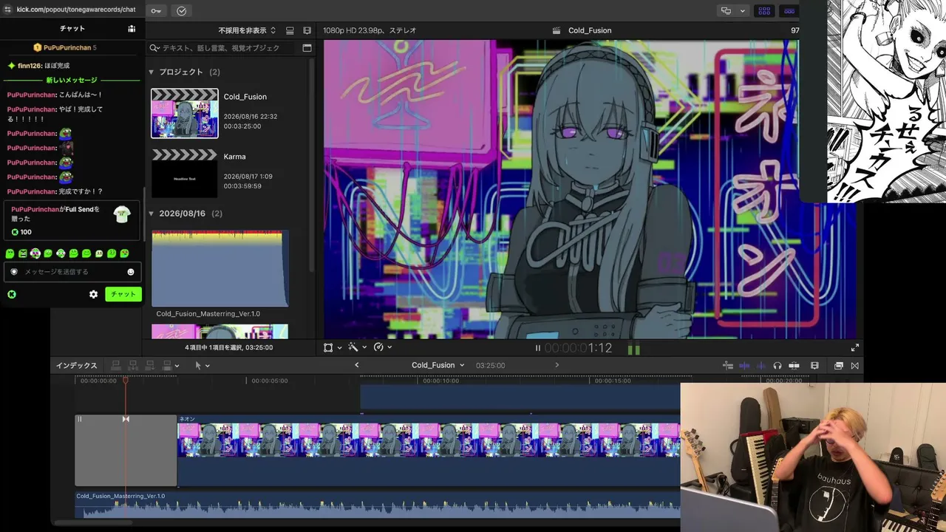
Task: Select the ネオン video clip in timeline
Action: pyautogui.click(x=429, y=450)
